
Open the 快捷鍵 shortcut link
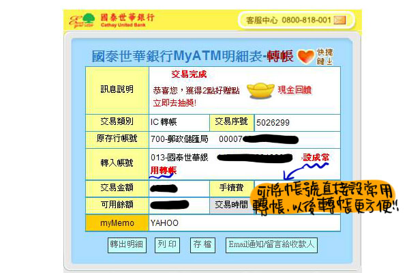click(324, 57)
